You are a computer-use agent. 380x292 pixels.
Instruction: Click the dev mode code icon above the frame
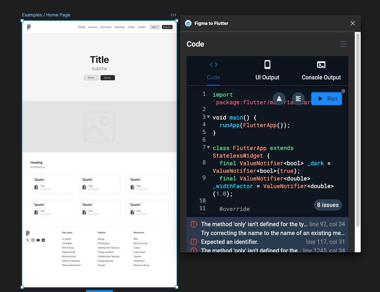point(173,15)
